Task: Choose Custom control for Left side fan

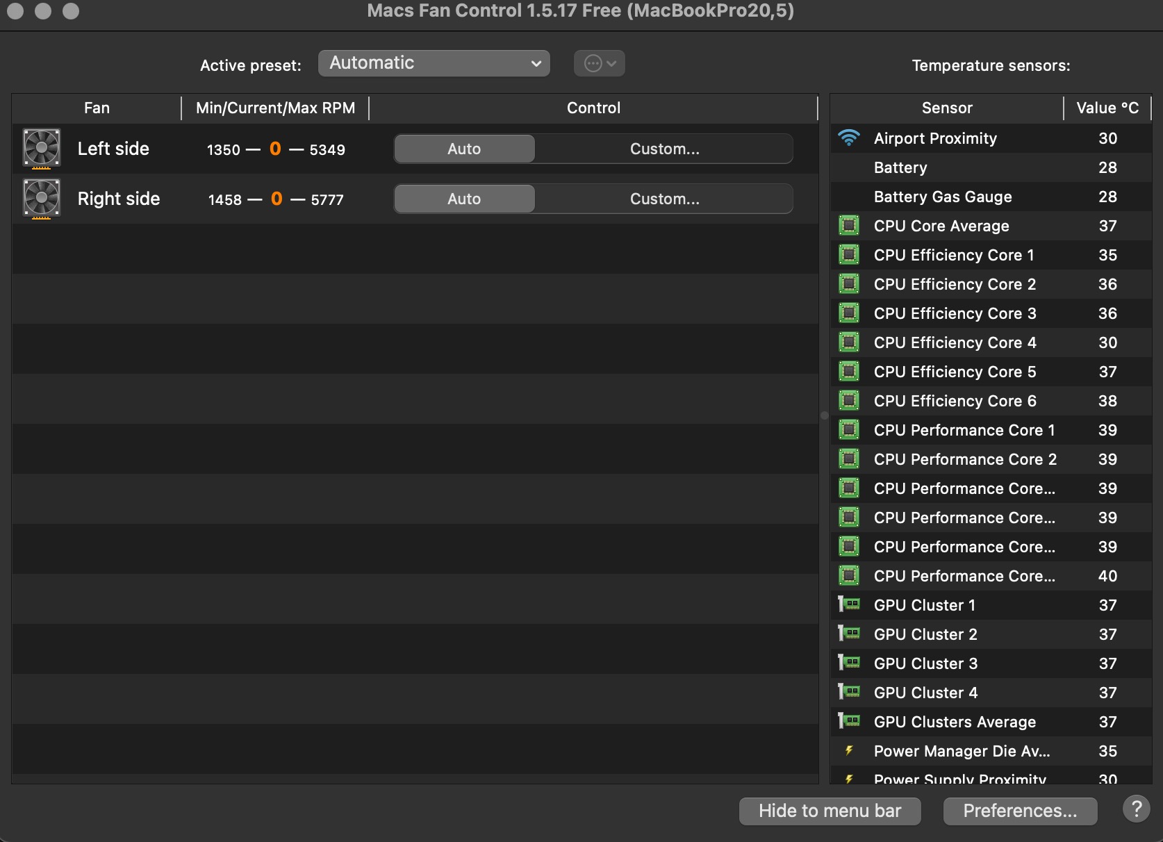Action: (x=664, y=149)
